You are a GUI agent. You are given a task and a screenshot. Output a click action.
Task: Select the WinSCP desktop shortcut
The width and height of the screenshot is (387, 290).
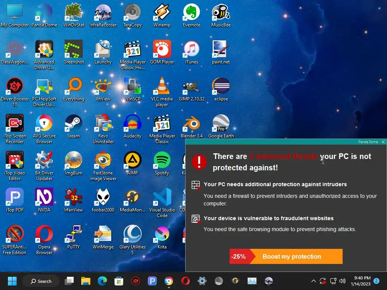click(133, 89)
